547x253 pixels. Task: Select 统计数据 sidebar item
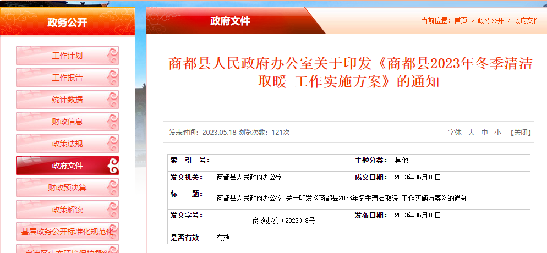67,100
